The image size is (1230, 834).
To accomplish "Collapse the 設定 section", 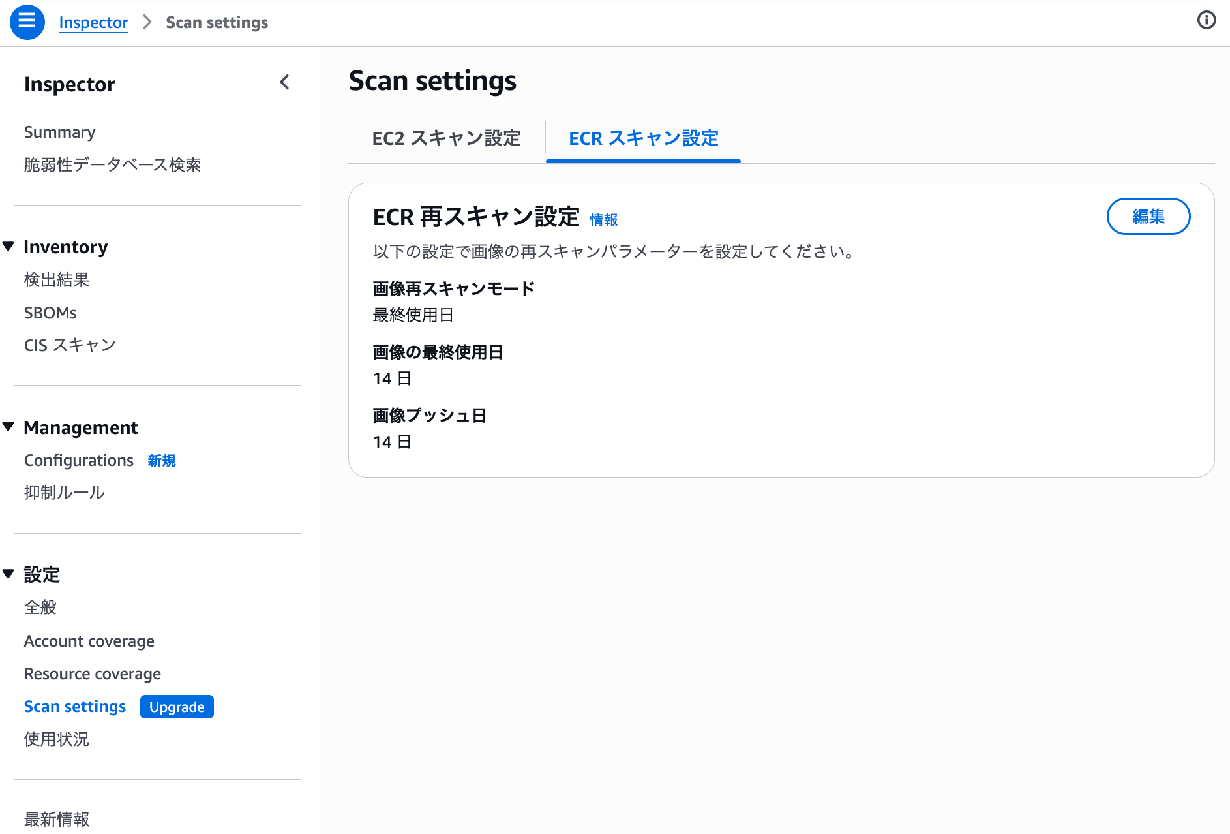I will coord(8,574).
